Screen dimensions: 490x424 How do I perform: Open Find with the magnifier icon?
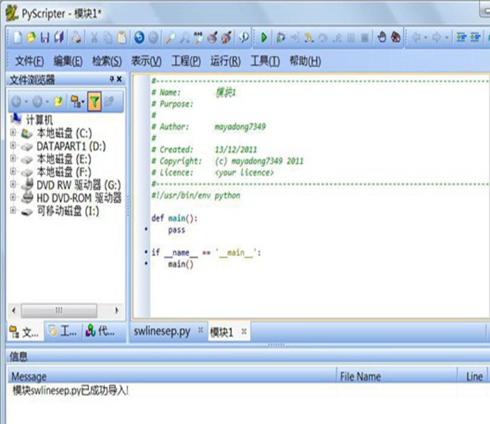click(171, 38)
